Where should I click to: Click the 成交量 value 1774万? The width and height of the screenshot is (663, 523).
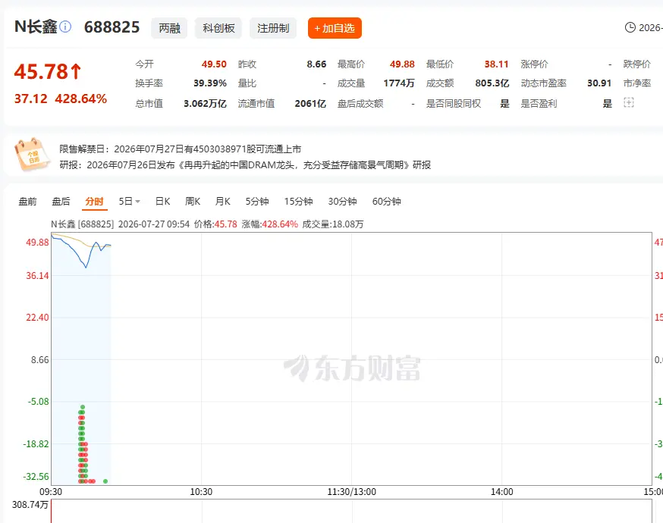pos(399,83)
